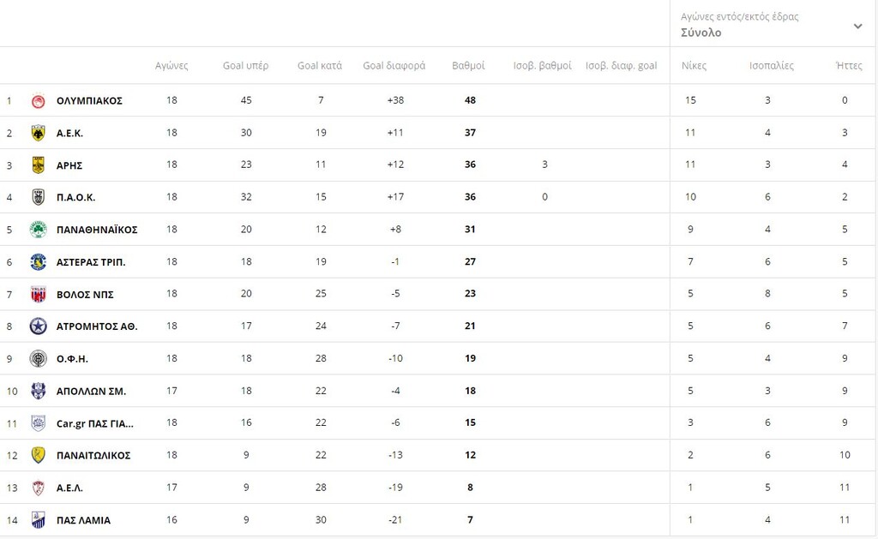878x539 pixels.
Task: Click the Panathinaikos green clover logo
Action: click(x=38, y=230)
